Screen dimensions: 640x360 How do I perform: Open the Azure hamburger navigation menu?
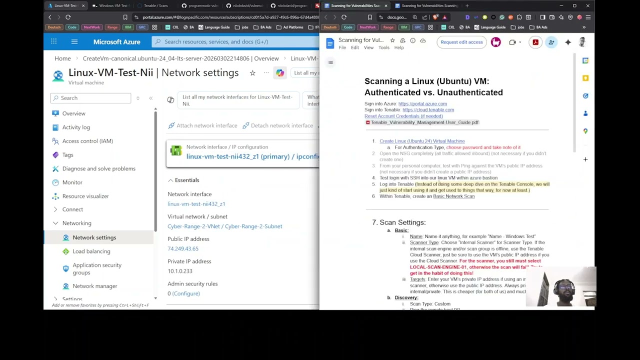pos(74,41)
